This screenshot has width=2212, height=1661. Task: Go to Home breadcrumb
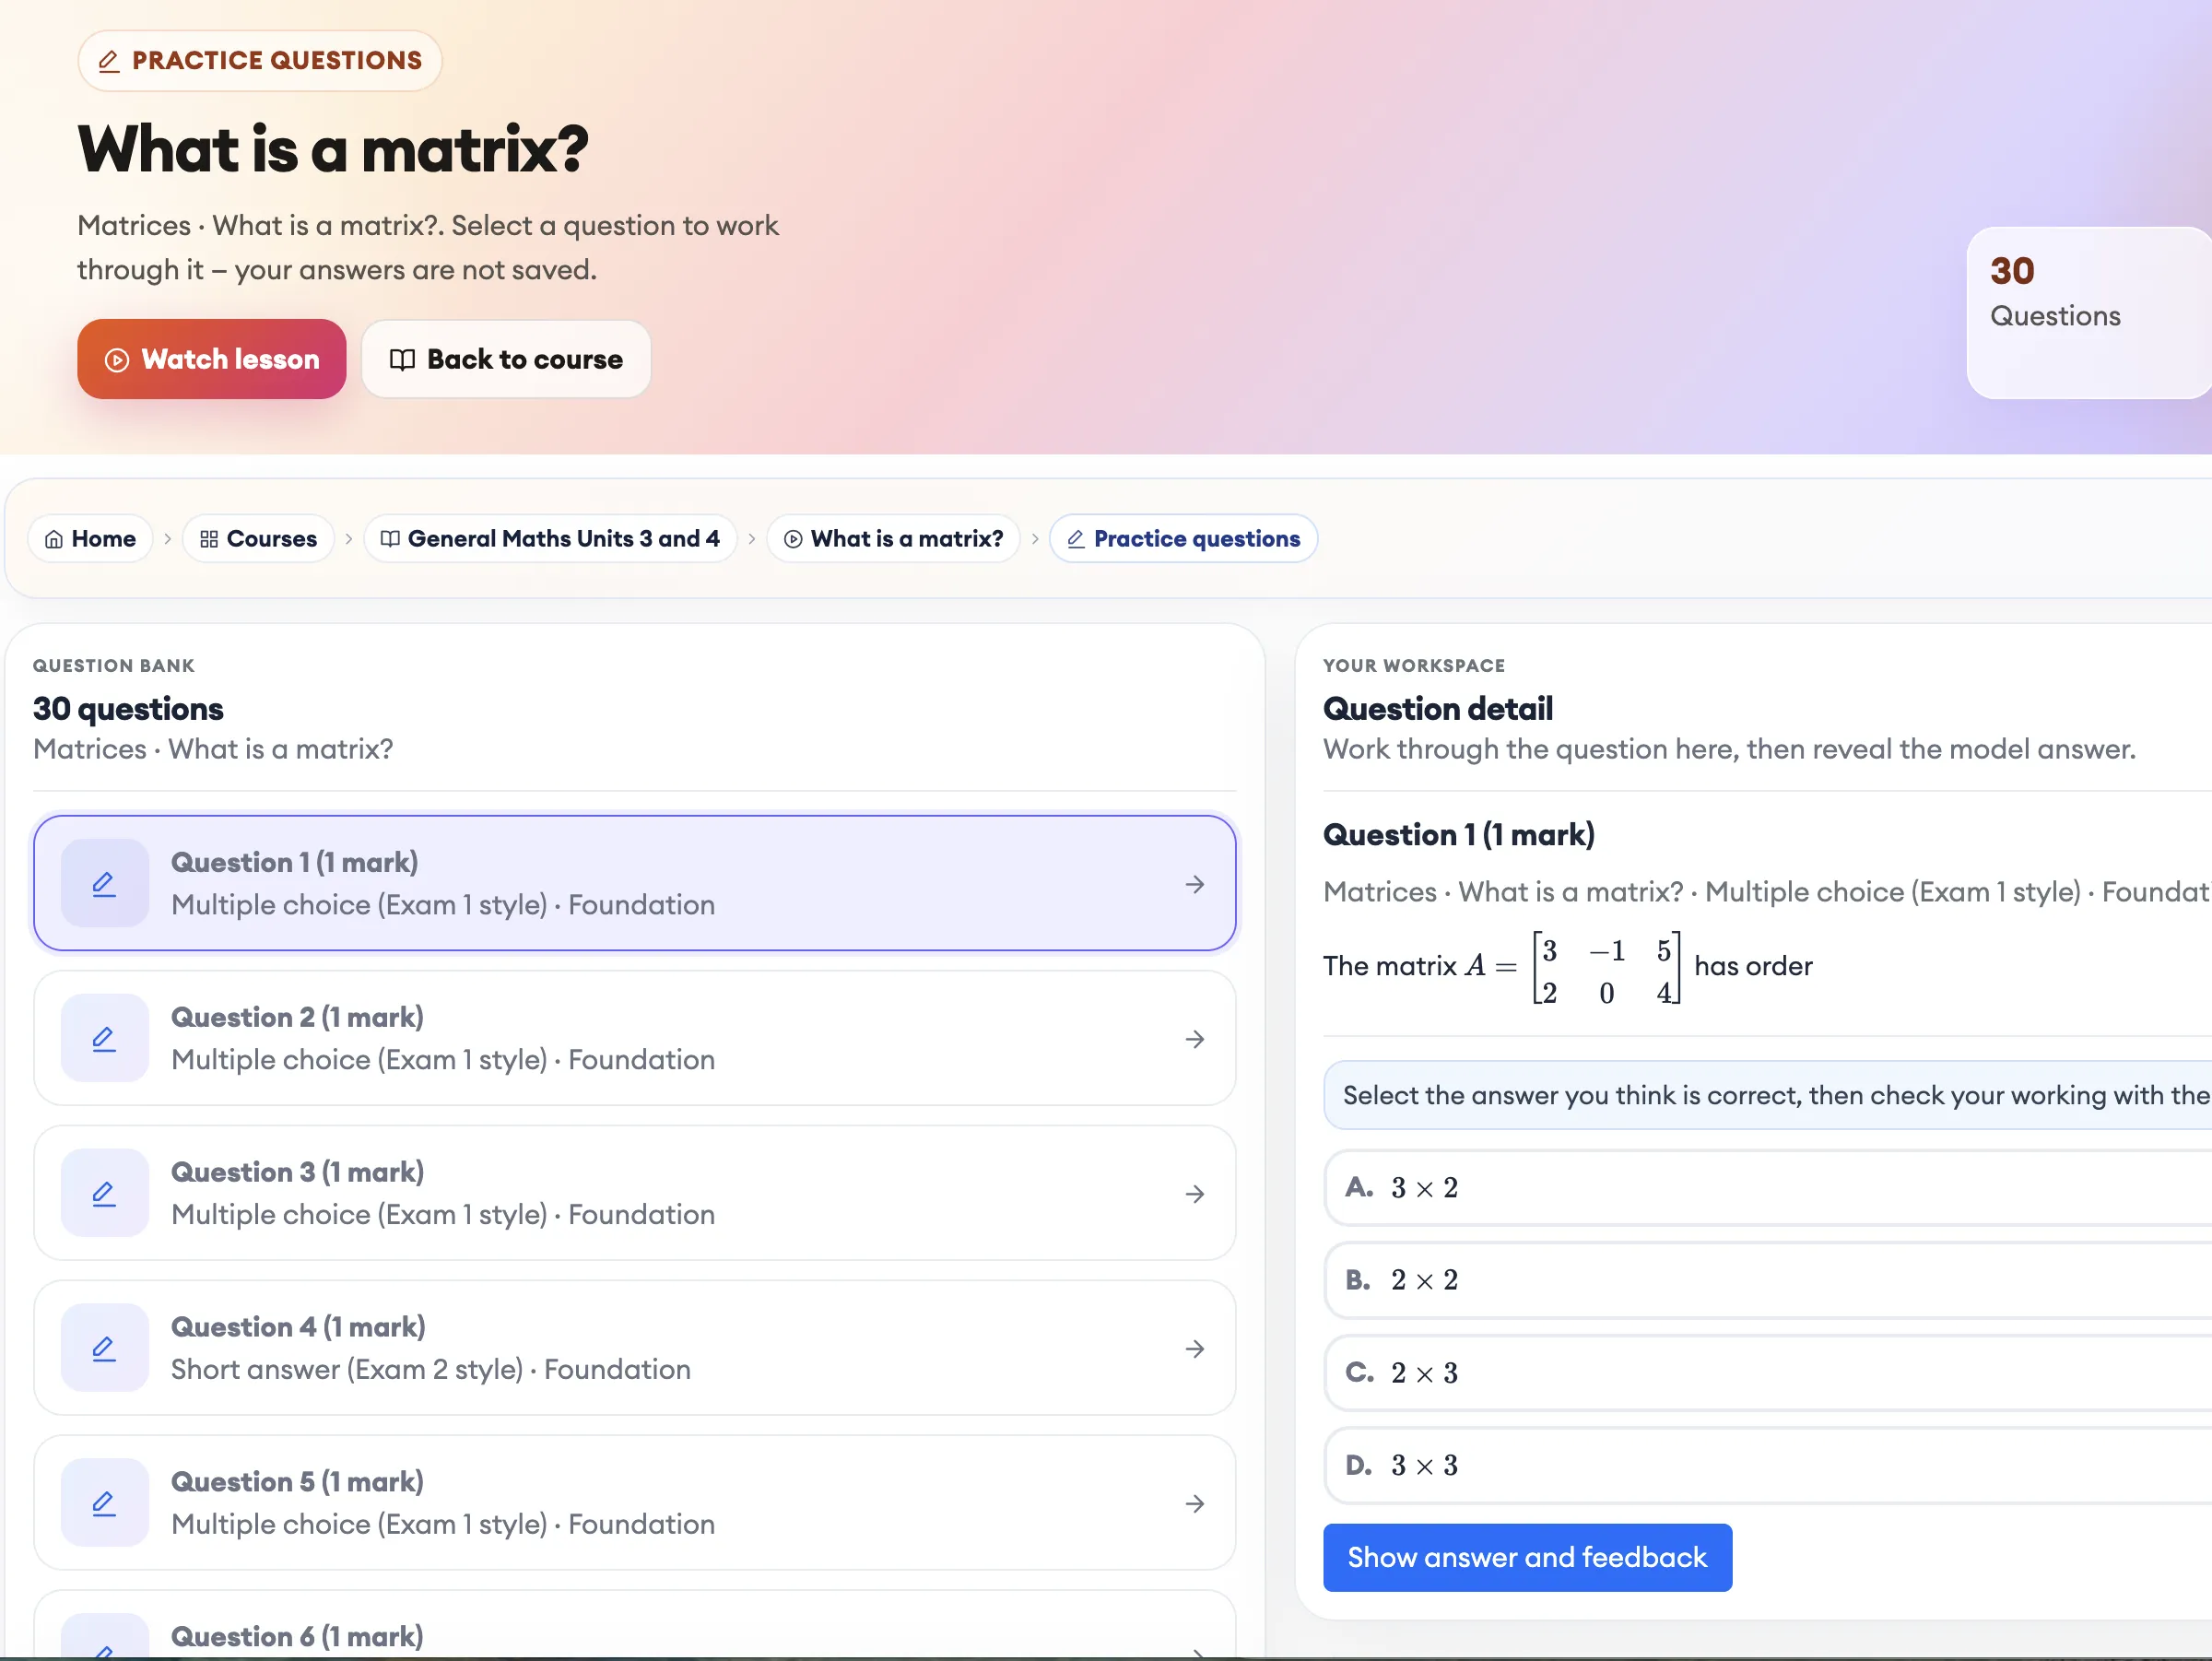pos(90,540)
